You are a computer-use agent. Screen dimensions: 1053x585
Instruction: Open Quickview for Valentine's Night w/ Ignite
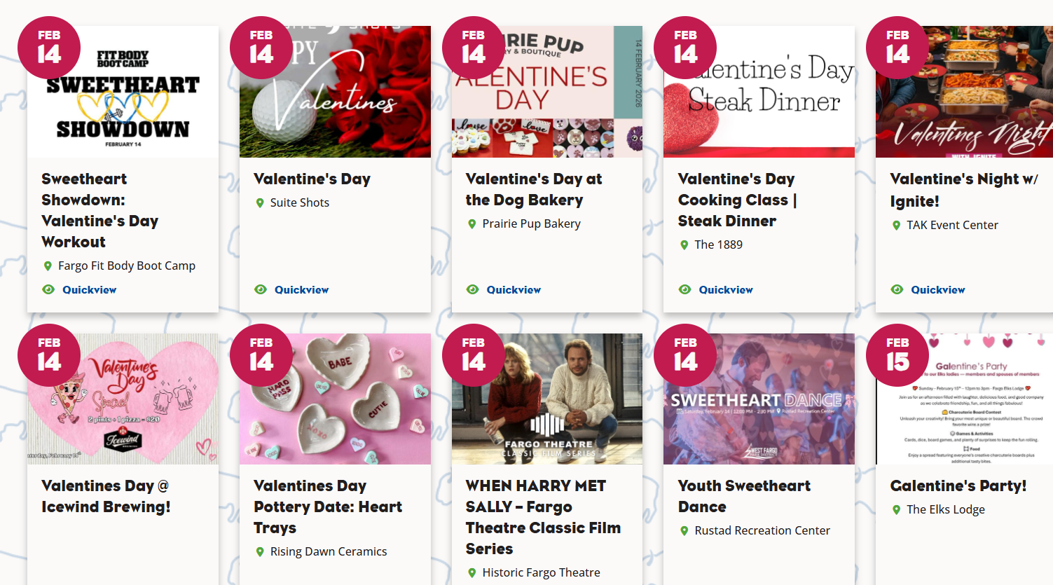(x=937, y=289)
